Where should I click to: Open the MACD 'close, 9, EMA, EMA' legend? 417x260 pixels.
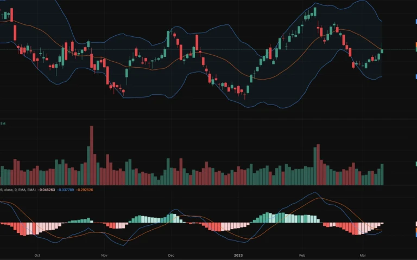tap(18, 190)
